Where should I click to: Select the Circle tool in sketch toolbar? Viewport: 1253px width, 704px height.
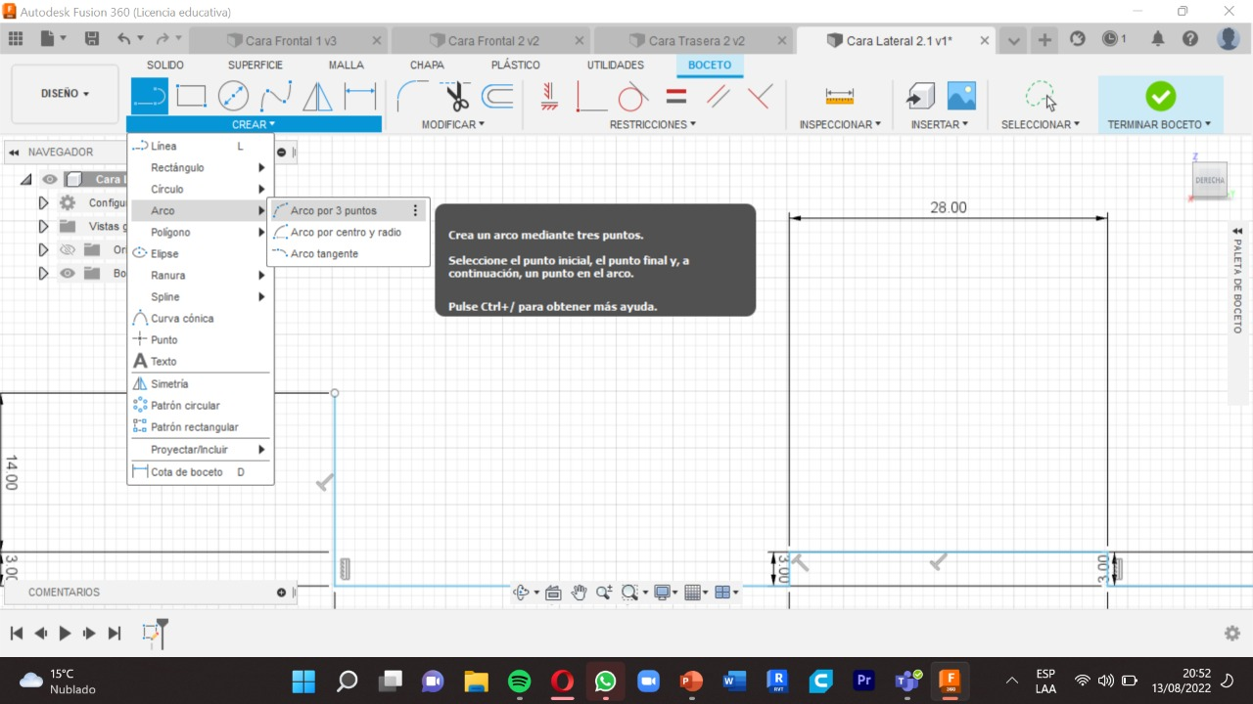pos(233,96)
